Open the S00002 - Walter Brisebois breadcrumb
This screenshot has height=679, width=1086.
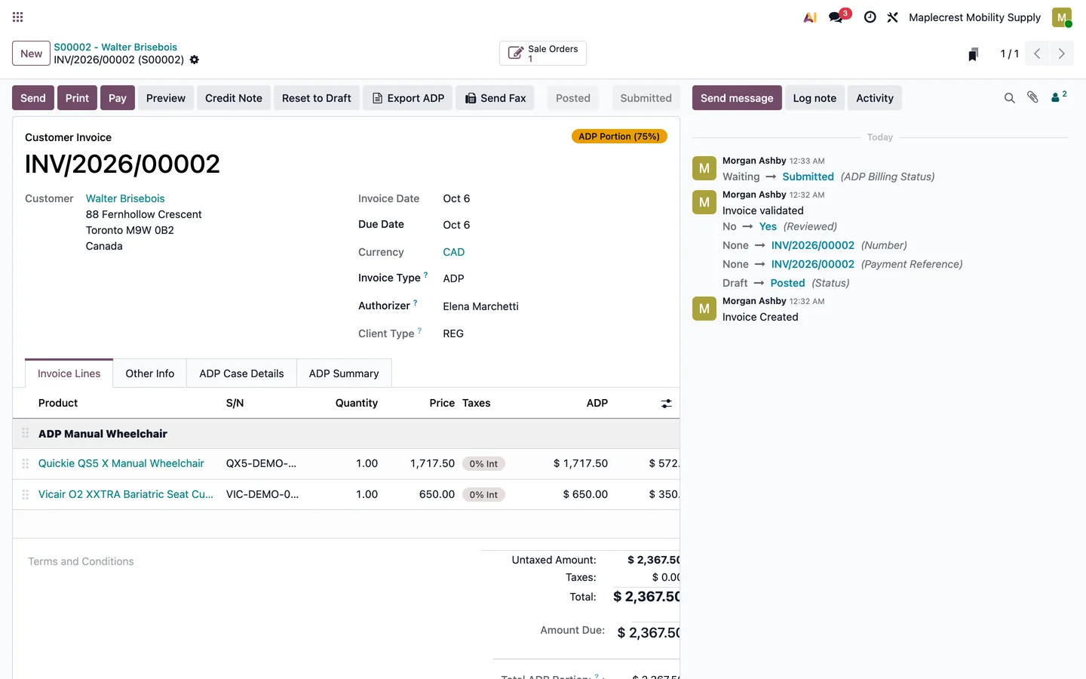pyautogui.click(x=115, y=47)
